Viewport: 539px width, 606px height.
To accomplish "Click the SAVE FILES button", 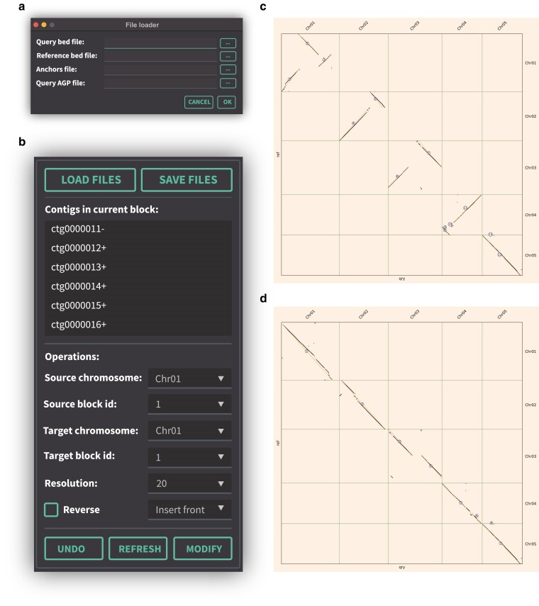I will tap(187, 180).
